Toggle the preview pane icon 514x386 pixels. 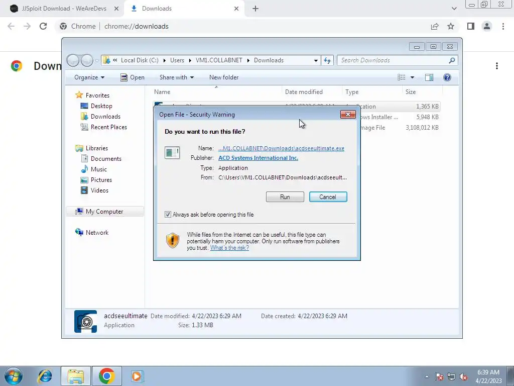[429, 77]
